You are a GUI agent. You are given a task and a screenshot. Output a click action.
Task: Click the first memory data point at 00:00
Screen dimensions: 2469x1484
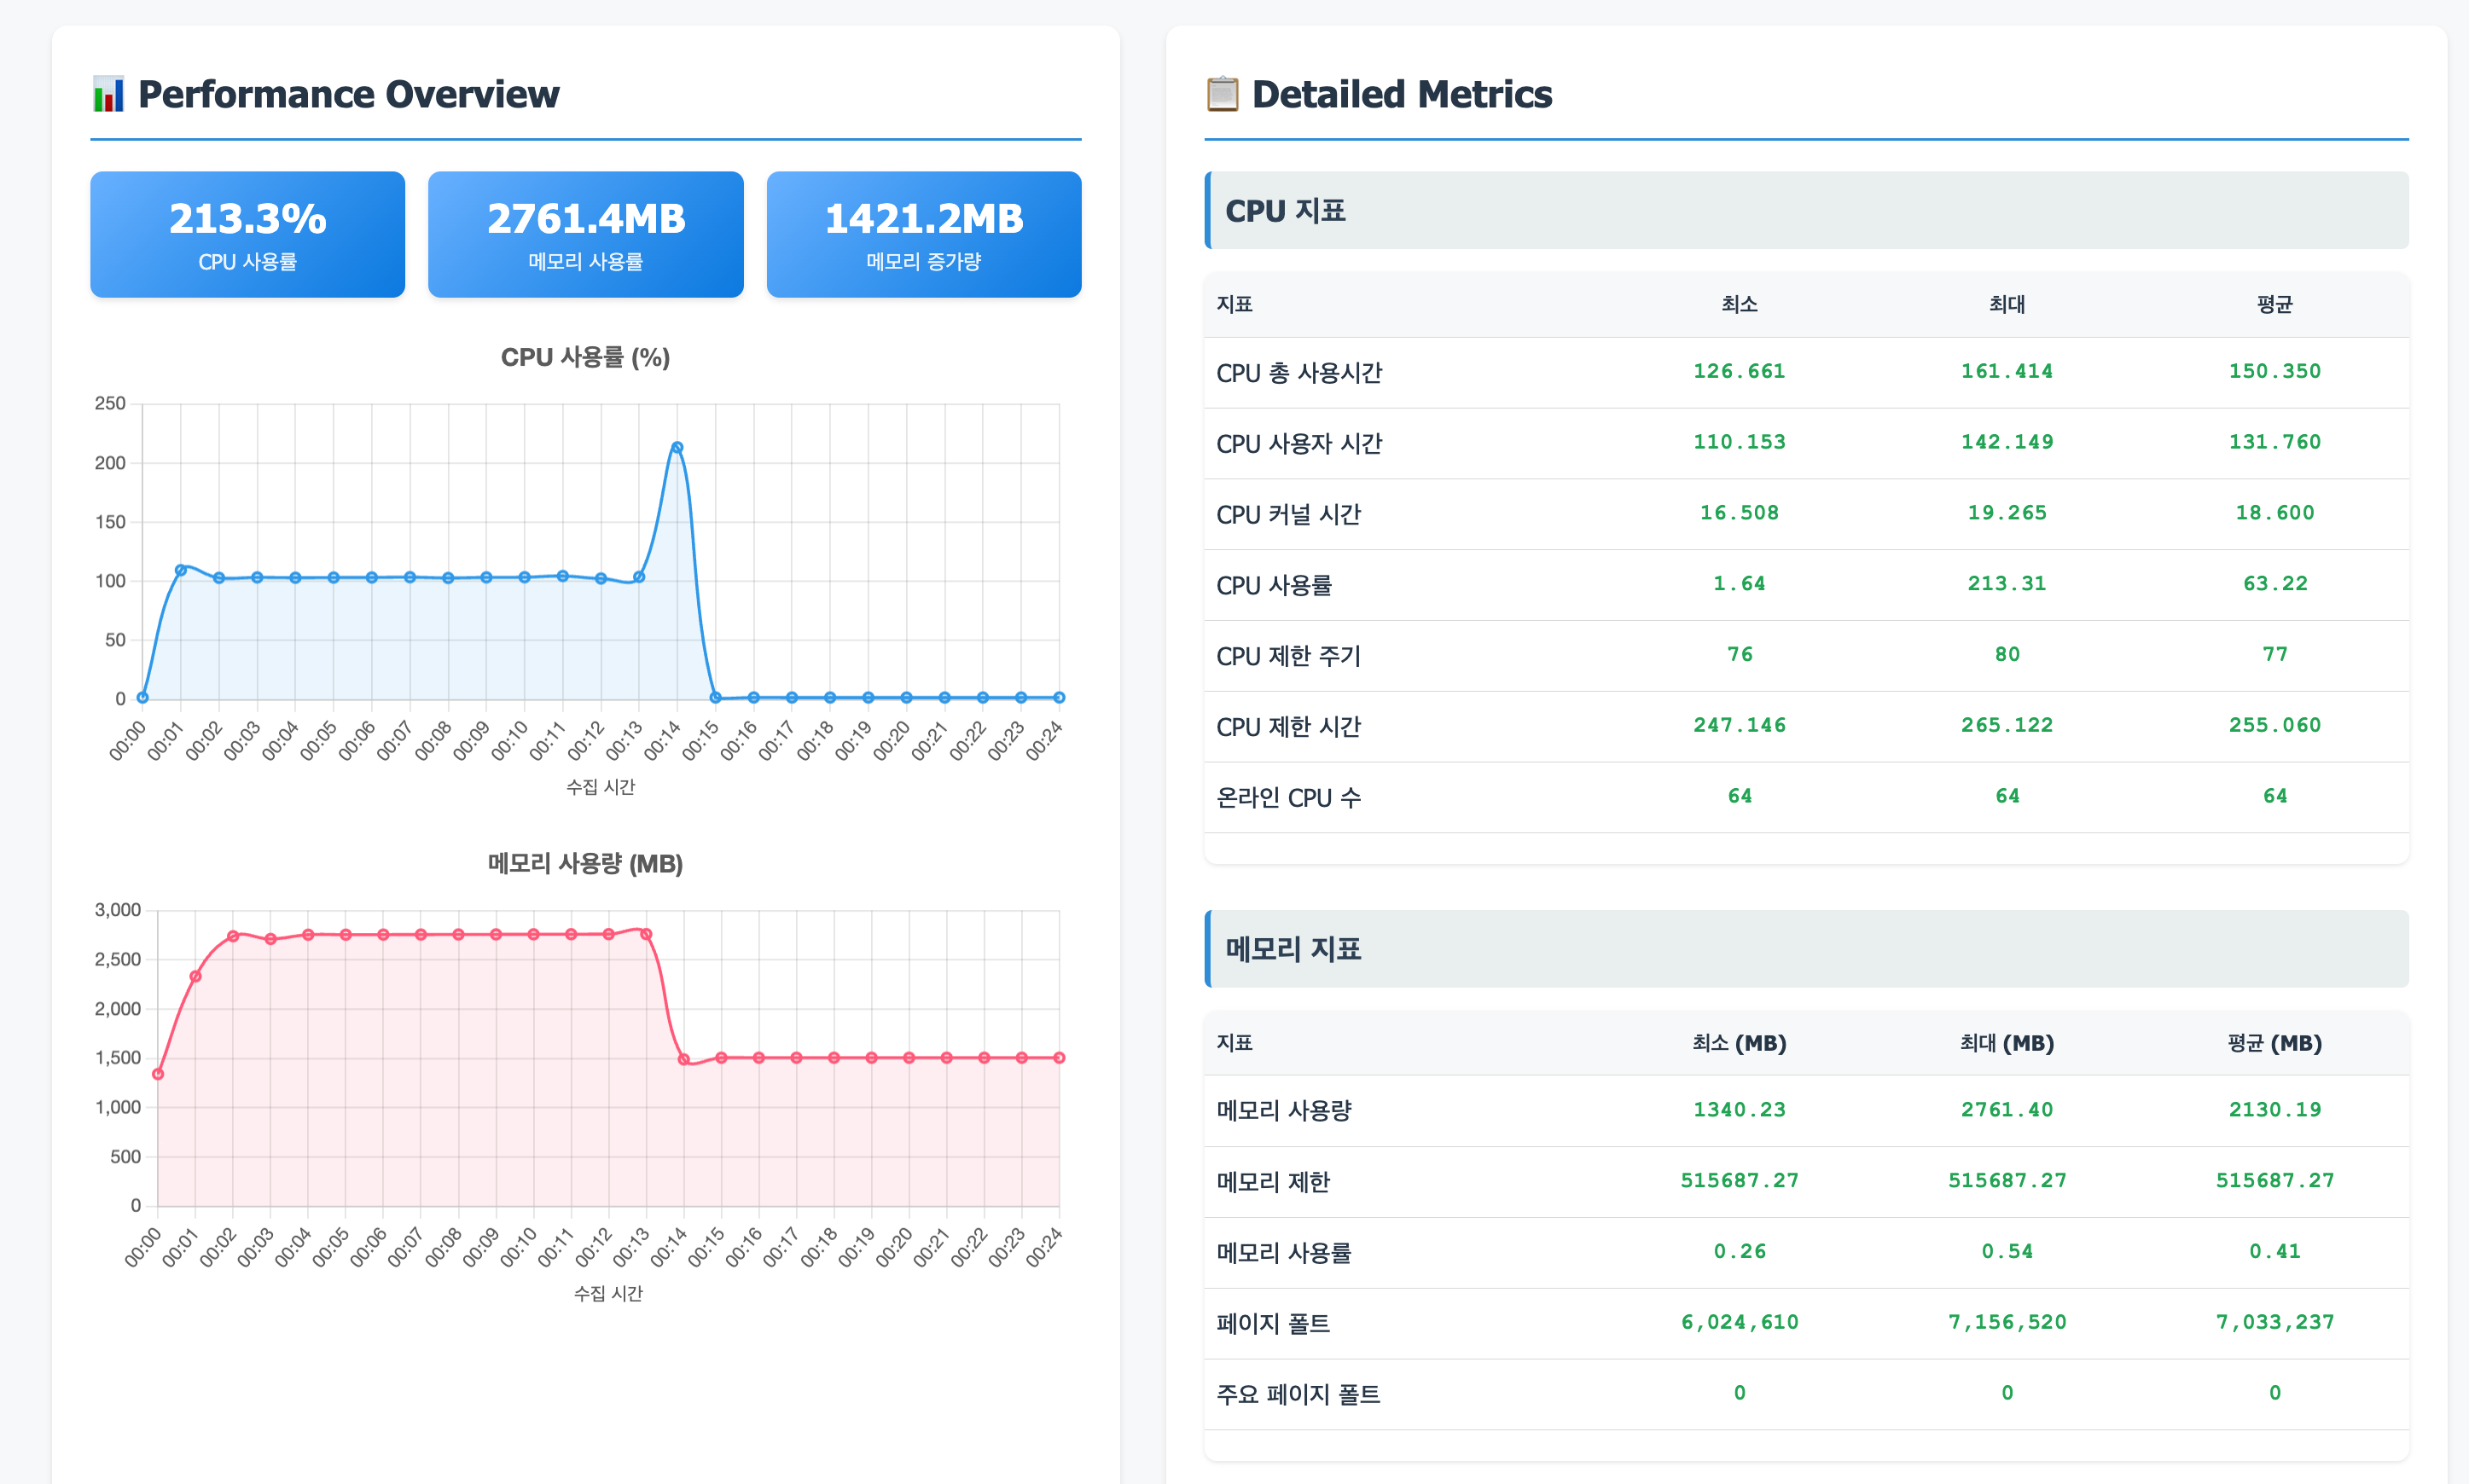coord(157,1073)
